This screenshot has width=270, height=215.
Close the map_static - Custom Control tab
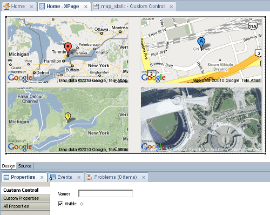tap(171, 6)
